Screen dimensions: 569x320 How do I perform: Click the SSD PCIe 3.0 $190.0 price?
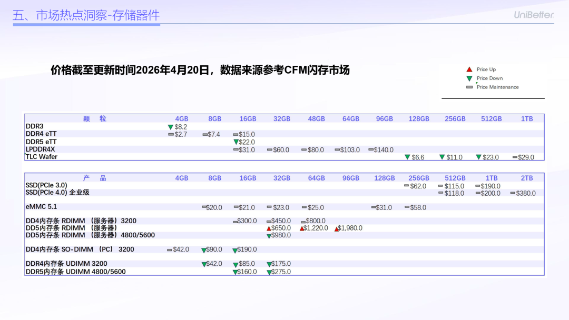490,186
